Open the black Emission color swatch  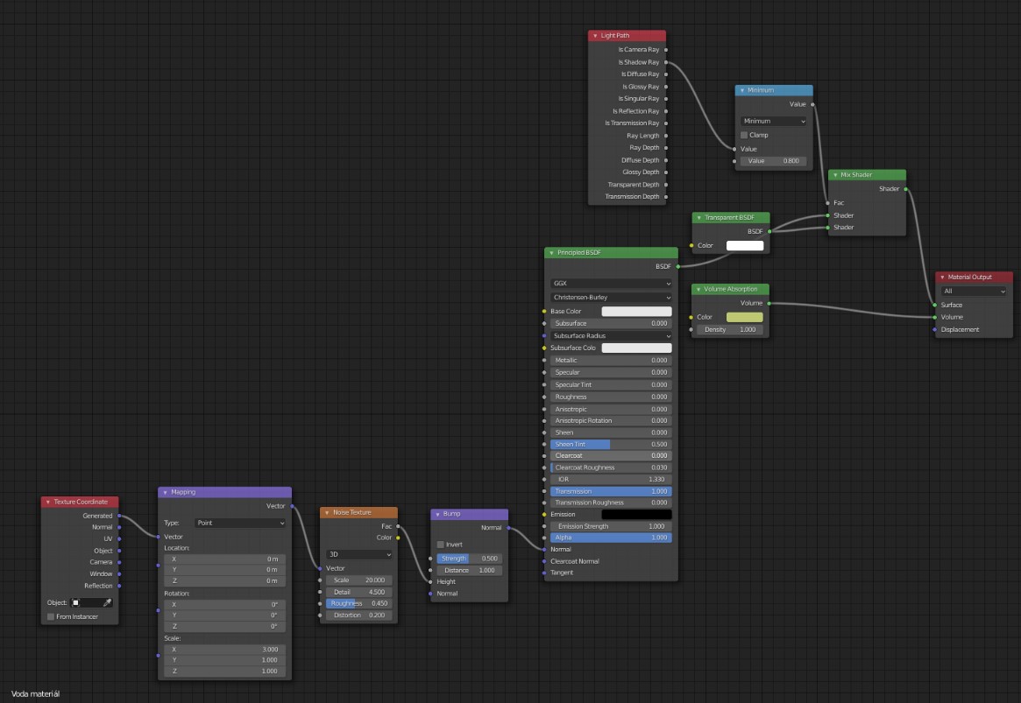pos(636,515)
